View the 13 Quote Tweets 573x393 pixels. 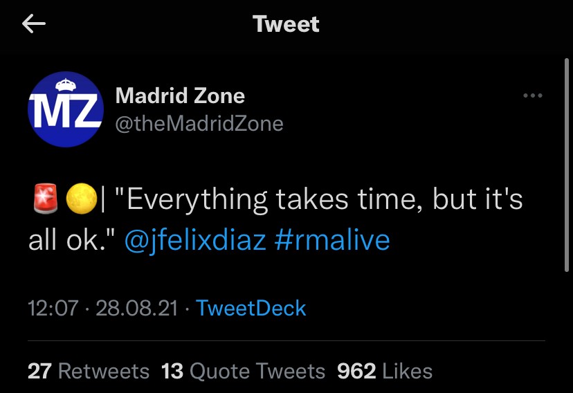[243, 371]
